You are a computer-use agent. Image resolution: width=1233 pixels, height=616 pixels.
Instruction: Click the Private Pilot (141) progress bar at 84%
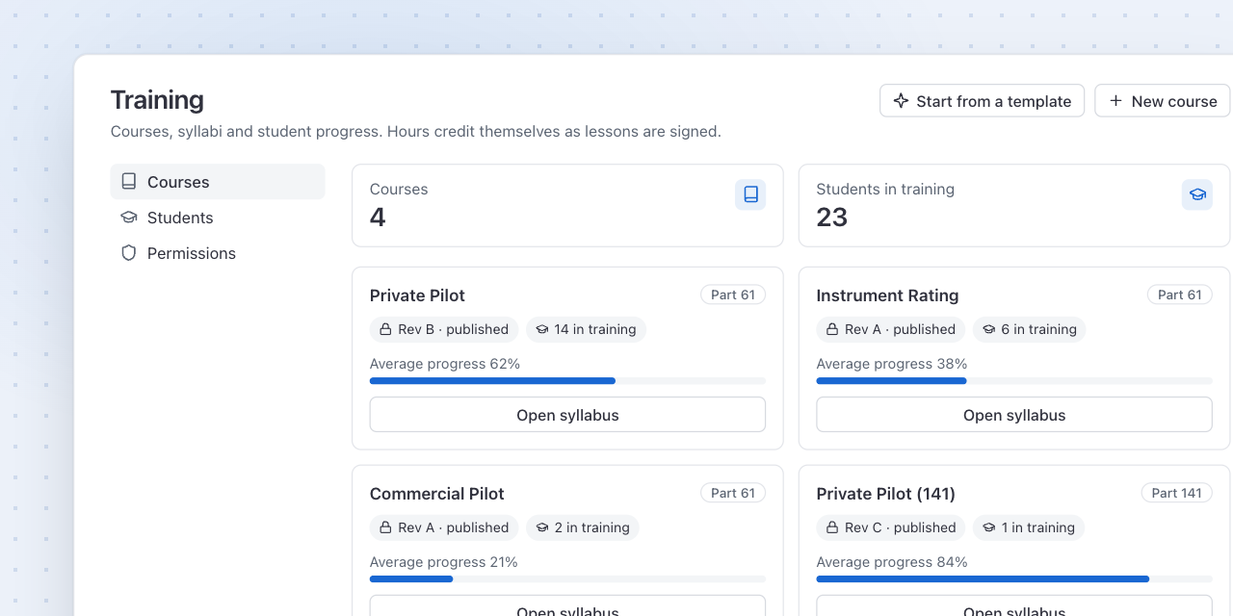[1014, 579]
